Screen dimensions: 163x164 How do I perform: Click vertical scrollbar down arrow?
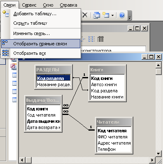click(158, 154)
